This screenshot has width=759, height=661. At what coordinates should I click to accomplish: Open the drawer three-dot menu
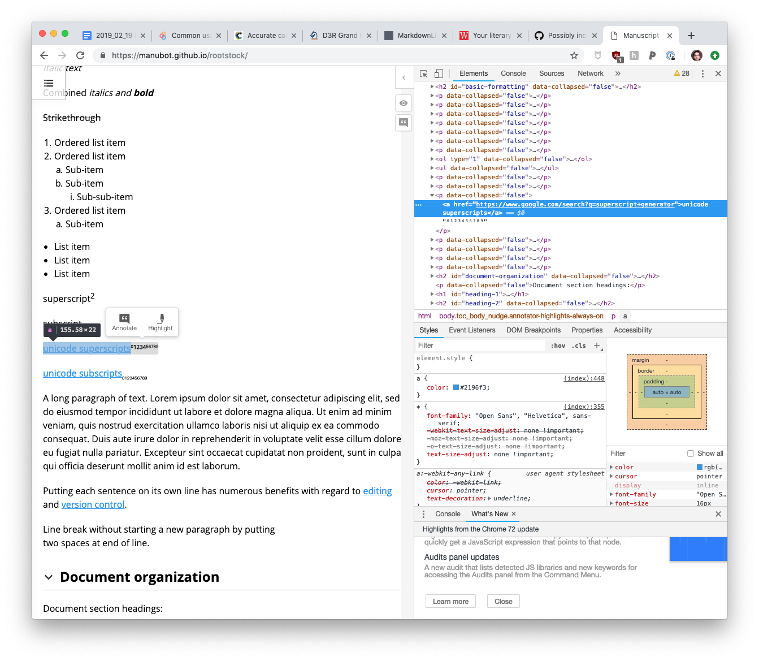point(423,514)
